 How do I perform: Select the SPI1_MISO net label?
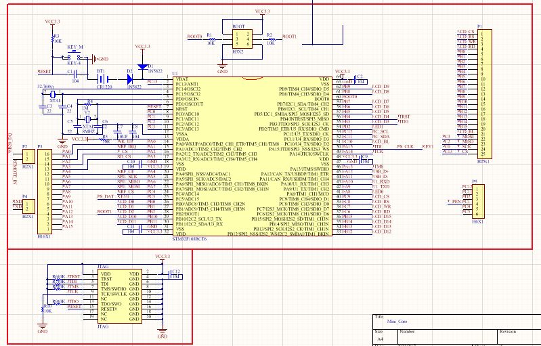point(129,181)
